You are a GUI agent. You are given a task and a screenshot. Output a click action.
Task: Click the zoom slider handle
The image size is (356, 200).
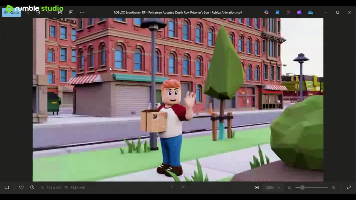point(302,187)
